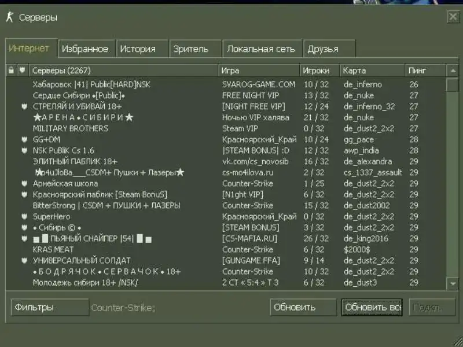Viewport: 463px width, 347px height.
Task: Select server Молодежь сибири 18+ /NSK/
Action: [226, 283]
